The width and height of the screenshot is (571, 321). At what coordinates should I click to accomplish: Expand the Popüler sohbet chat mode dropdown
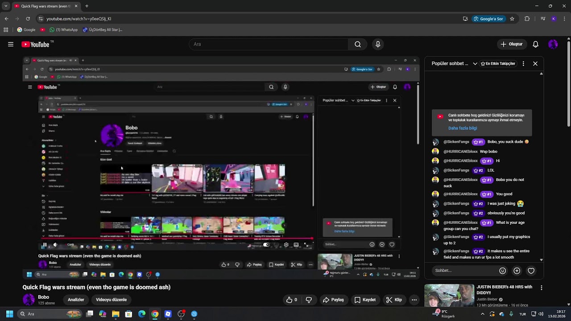point(475,64)
